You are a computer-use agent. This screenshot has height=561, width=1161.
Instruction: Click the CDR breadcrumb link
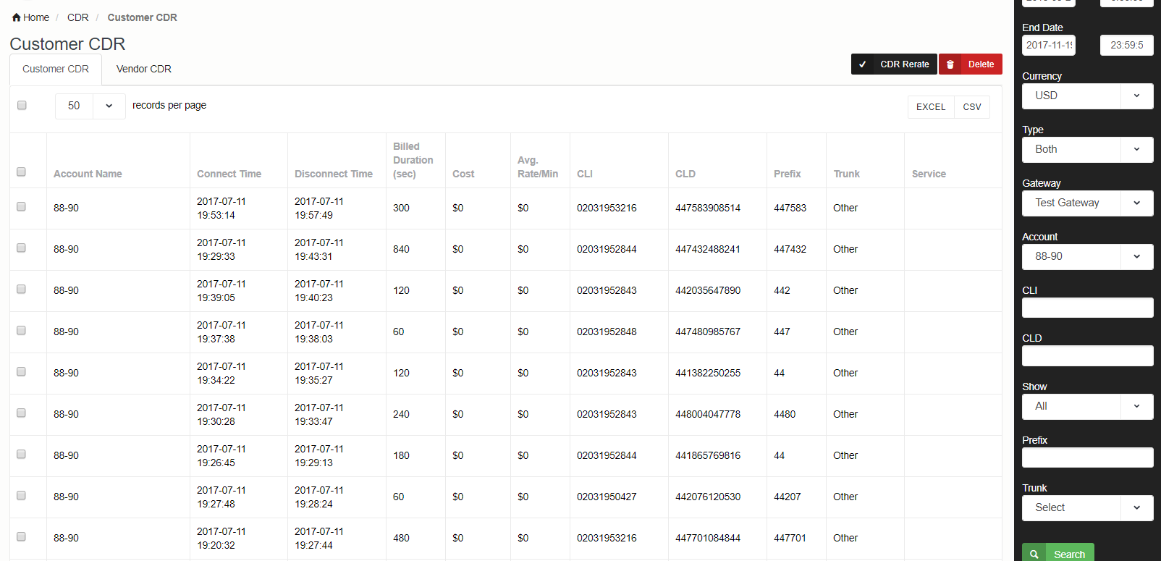point(77,17)
